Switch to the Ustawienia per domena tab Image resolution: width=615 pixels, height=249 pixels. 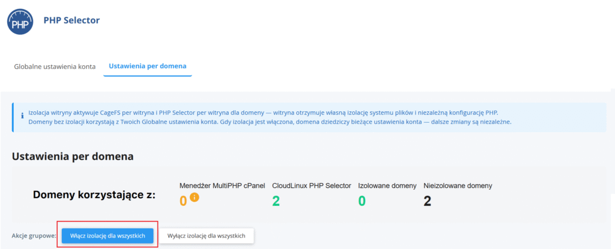tap(147, 66)
